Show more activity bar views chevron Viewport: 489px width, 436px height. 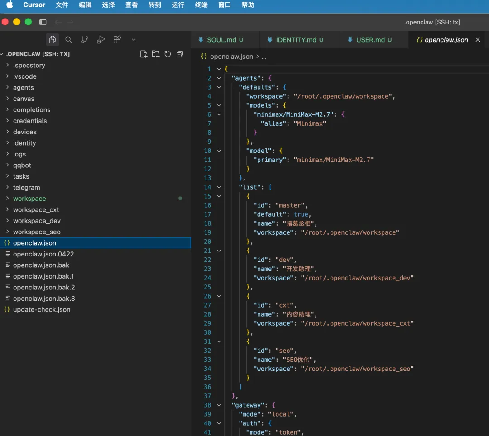(134, 40)
